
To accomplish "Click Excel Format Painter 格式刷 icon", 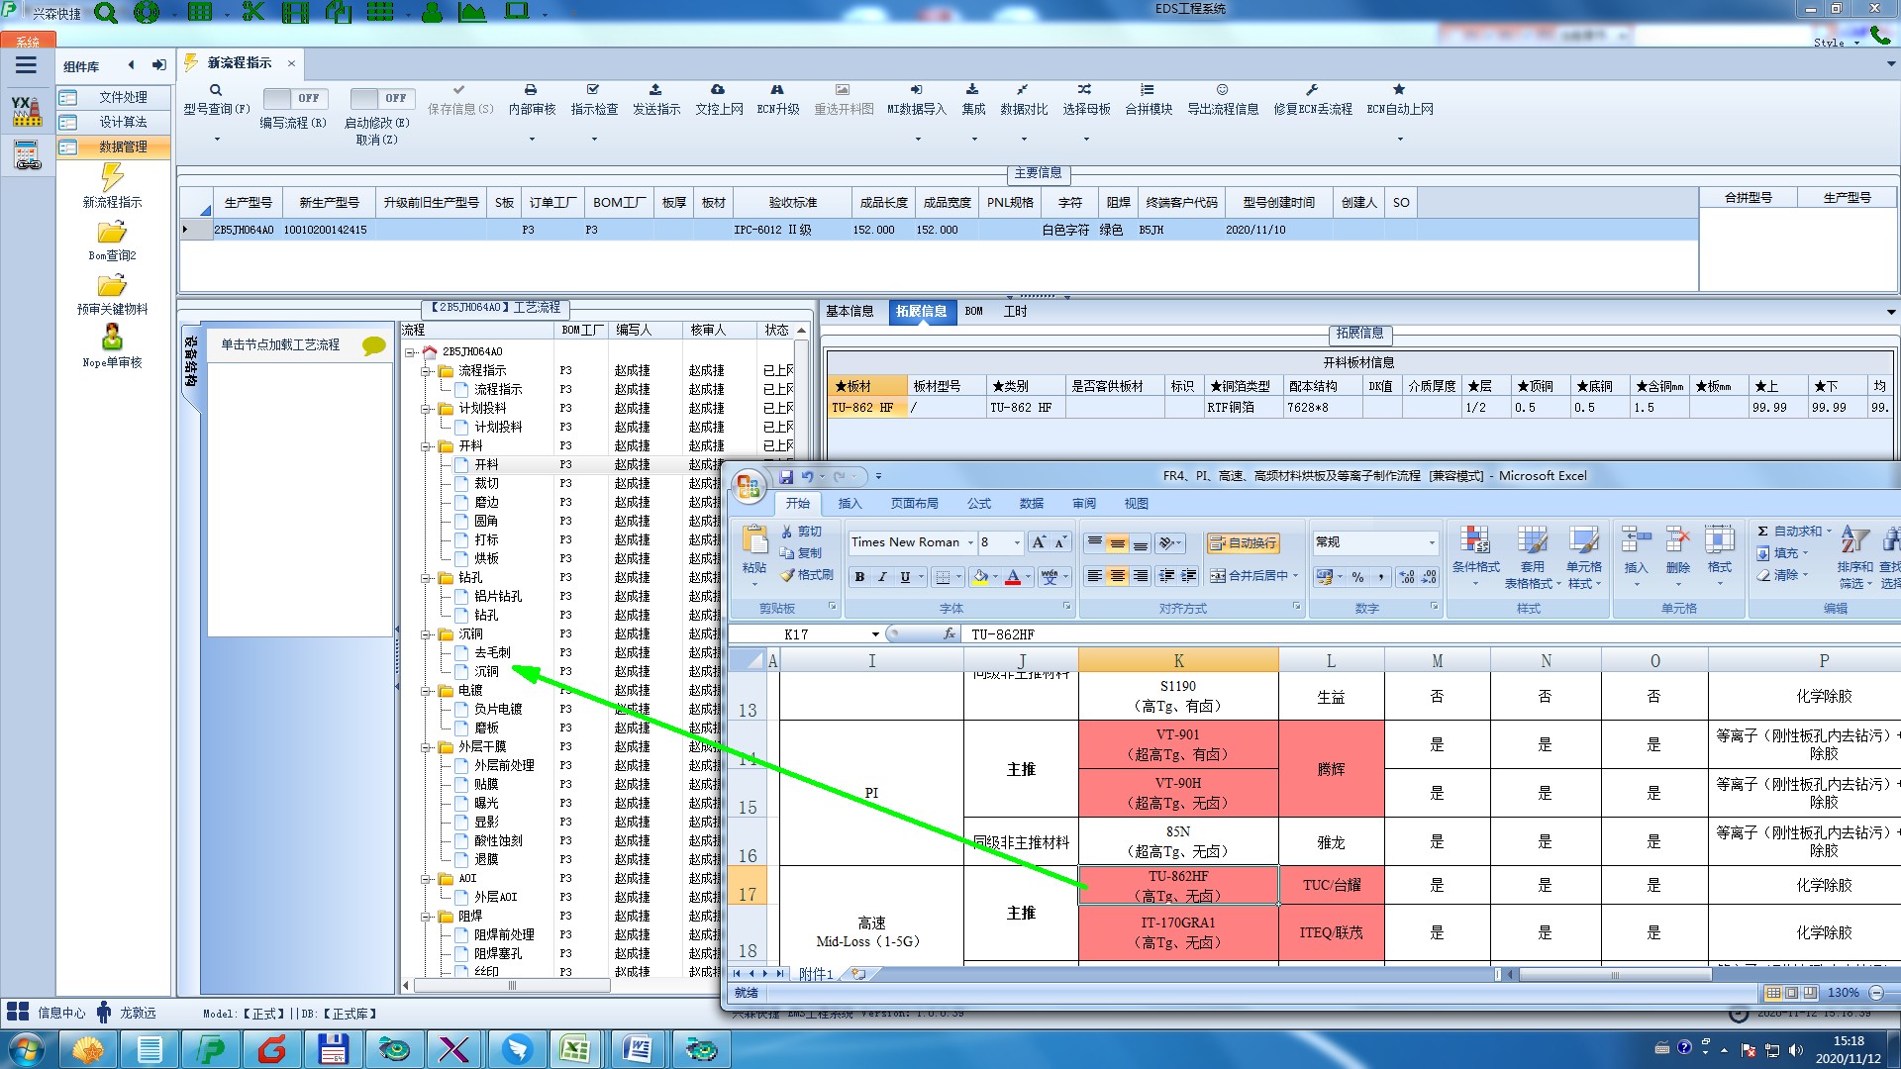I will [x=788, y=575].
